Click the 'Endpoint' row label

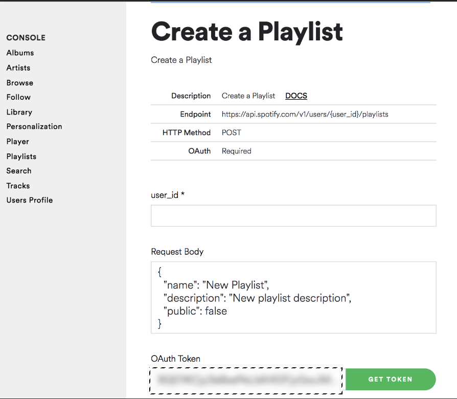195,114
